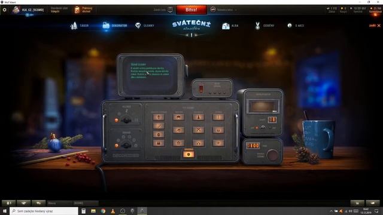Turn the lower collection selector knob

[126, 145]
